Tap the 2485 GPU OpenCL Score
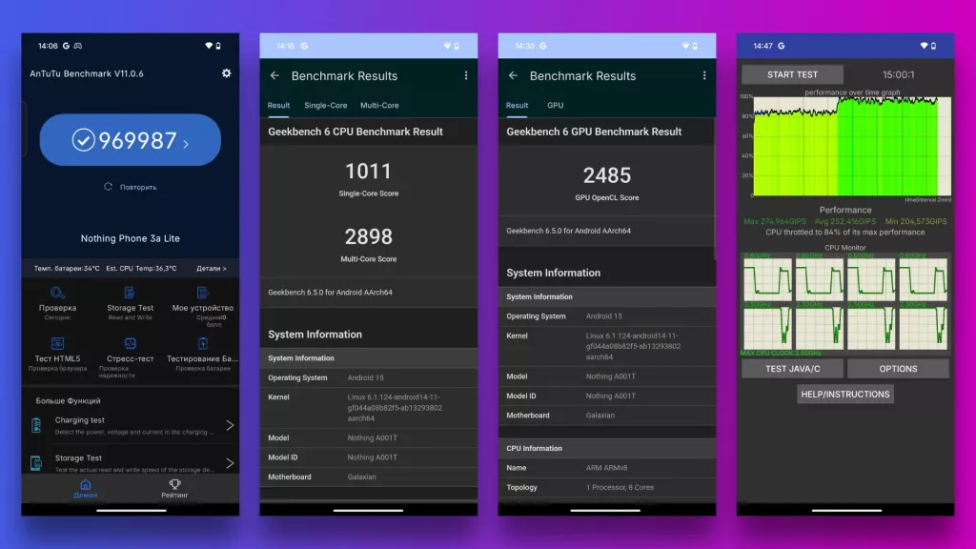This screenshot has width=976, height=549. (x=607, y=175)
